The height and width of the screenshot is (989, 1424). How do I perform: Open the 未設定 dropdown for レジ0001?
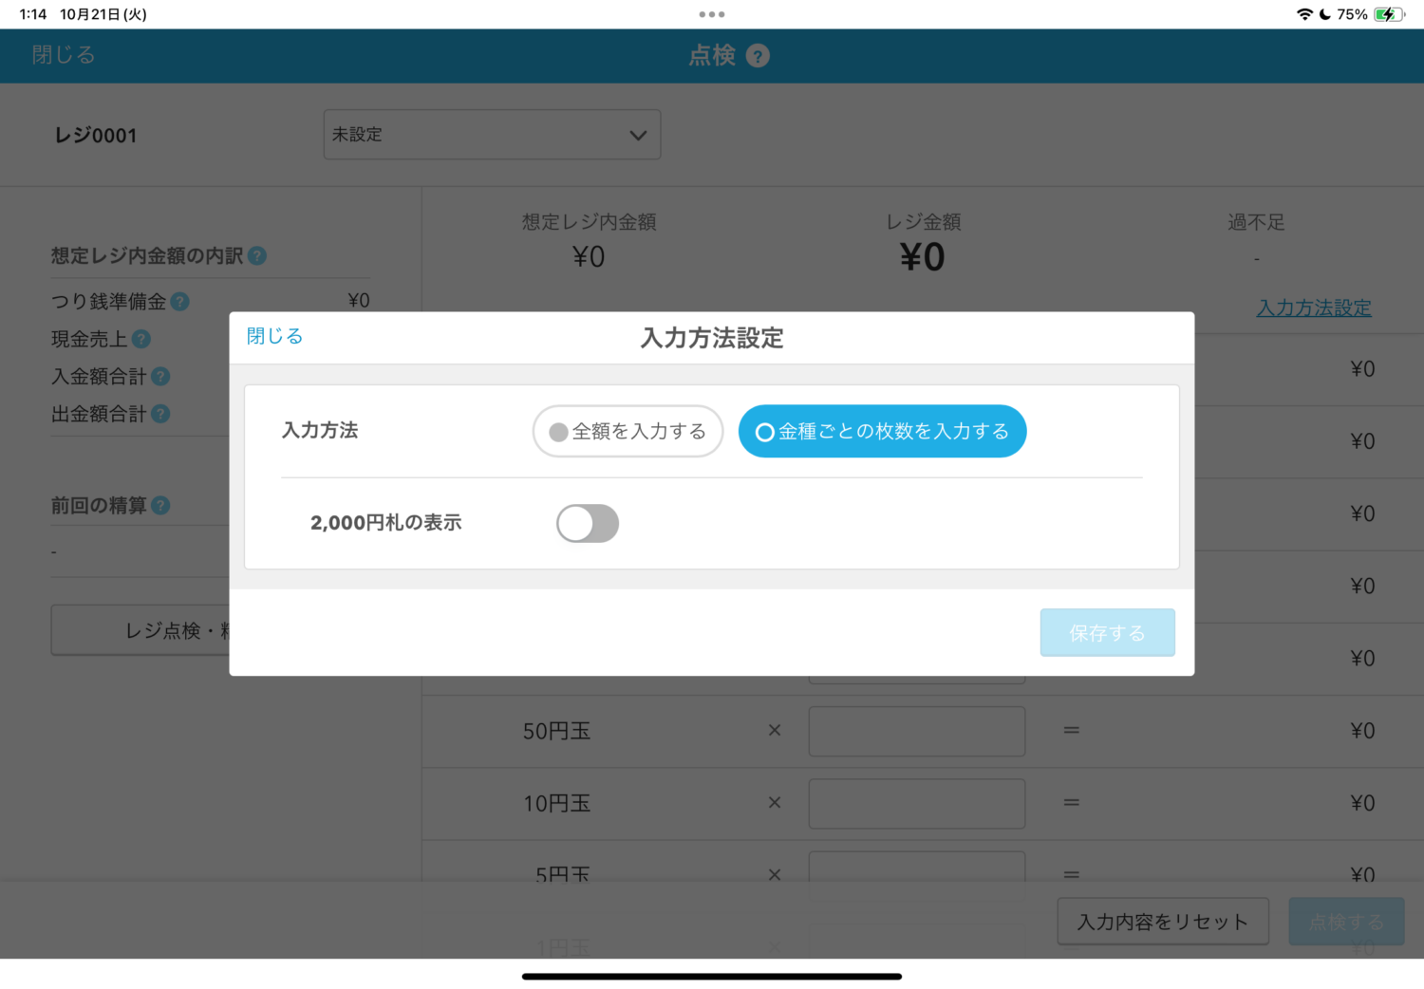point(491,135)
